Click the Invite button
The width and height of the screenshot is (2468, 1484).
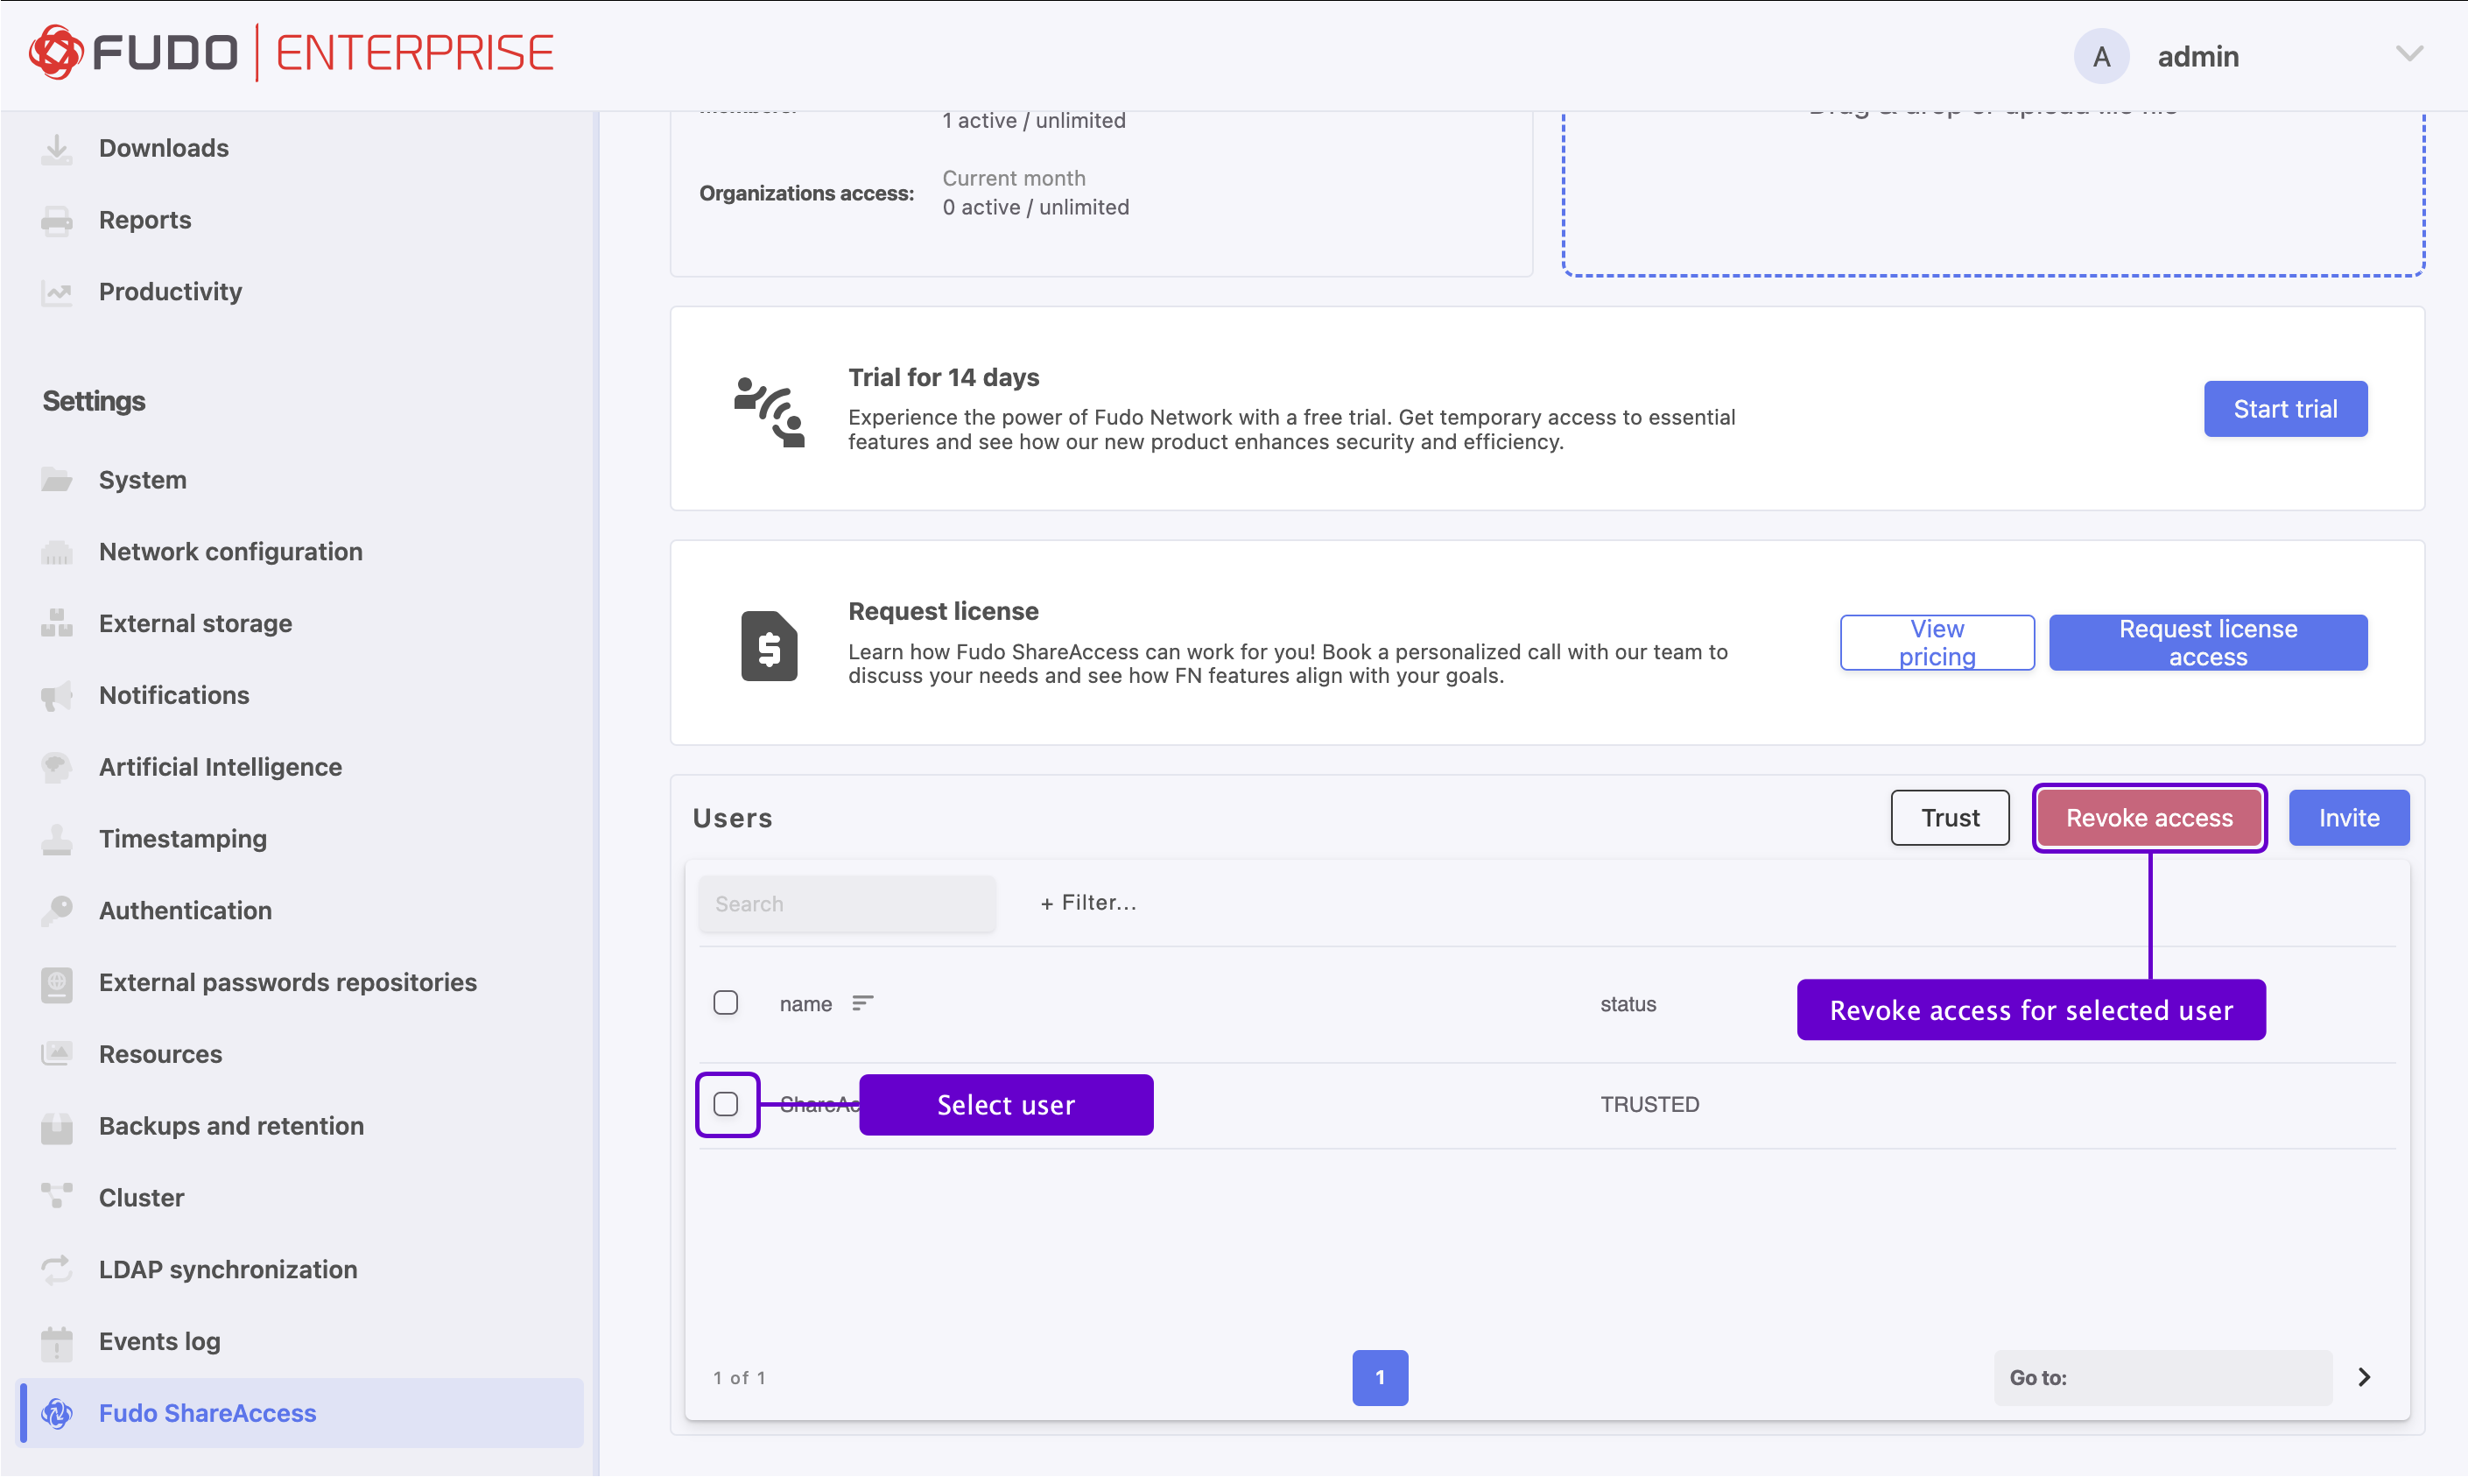2349,818
